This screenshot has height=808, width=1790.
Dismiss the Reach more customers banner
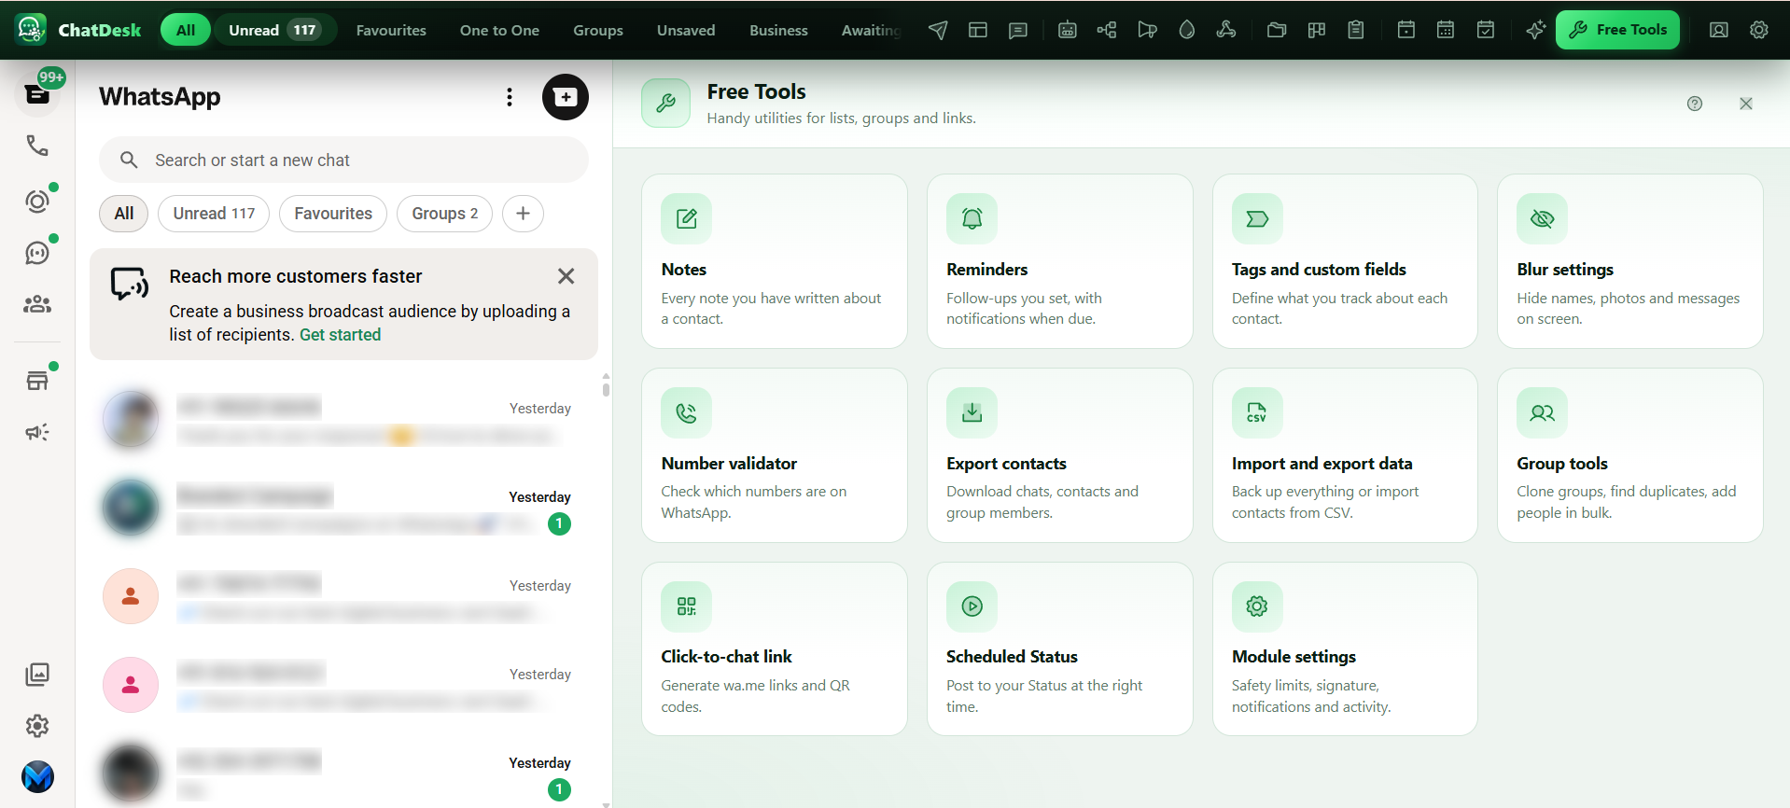point(566,276)
